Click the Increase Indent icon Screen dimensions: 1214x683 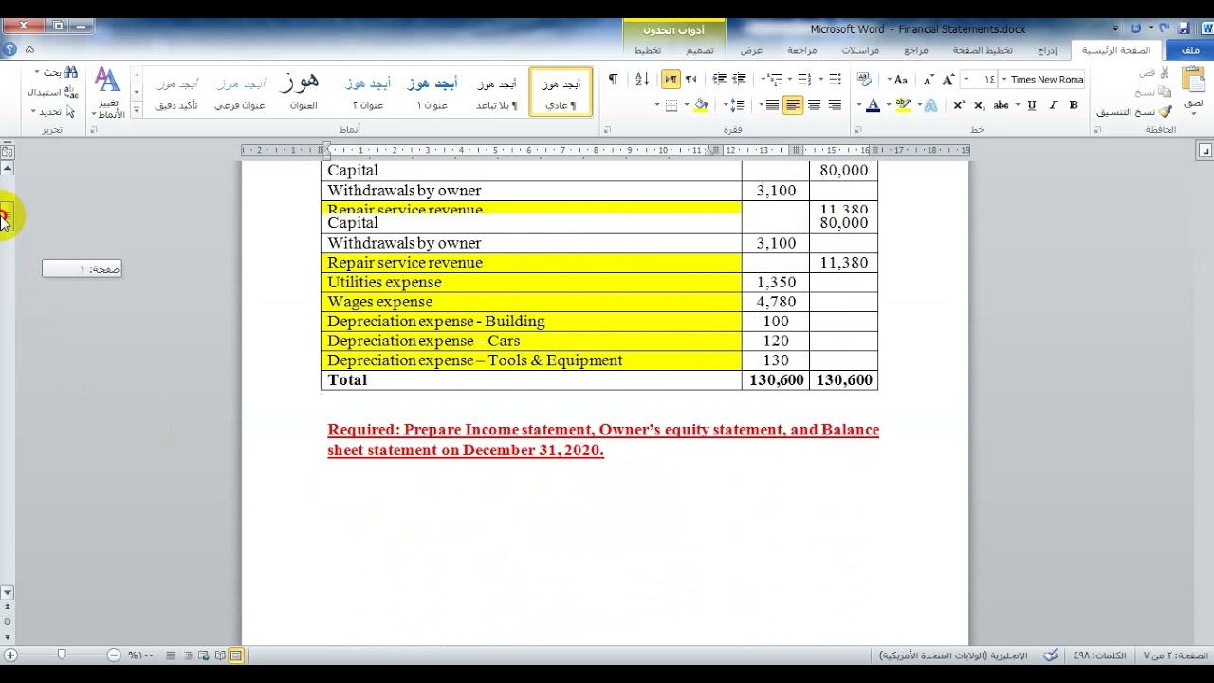click(x=720, y=80)
